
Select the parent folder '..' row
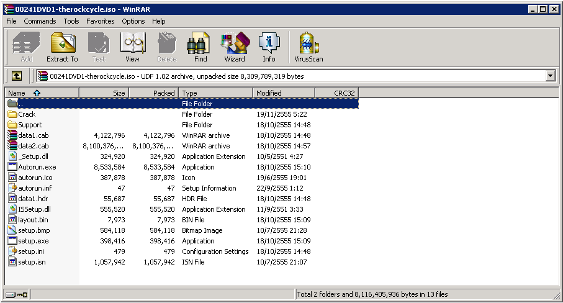pos(182,104)
